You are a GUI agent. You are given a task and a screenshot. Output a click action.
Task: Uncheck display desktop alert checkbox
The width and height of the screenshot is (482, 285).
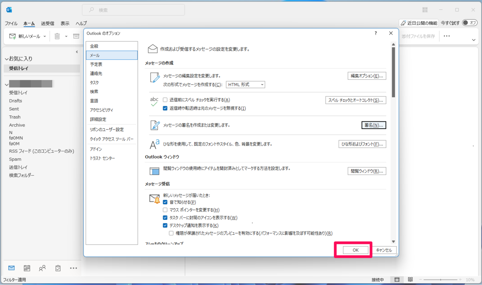pos(165,226)
